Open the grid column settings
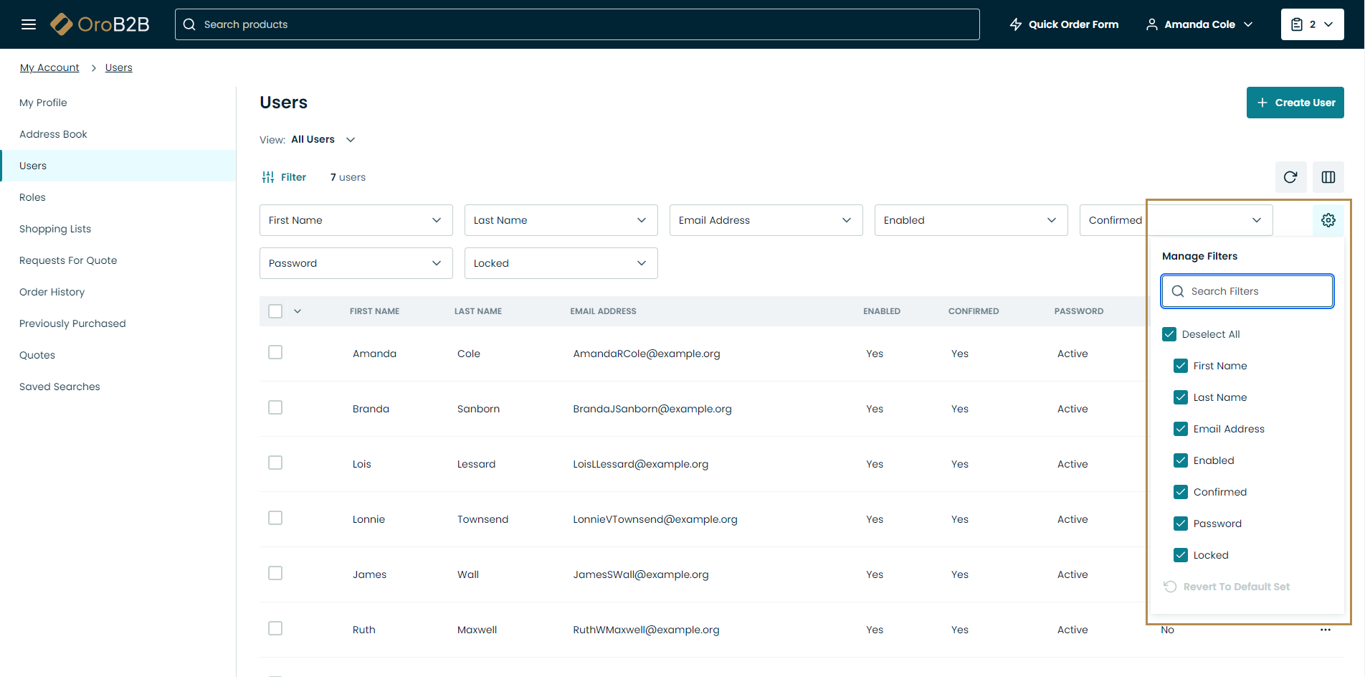Screen dimensions: 1365x677 click(x=1328, y=177)
